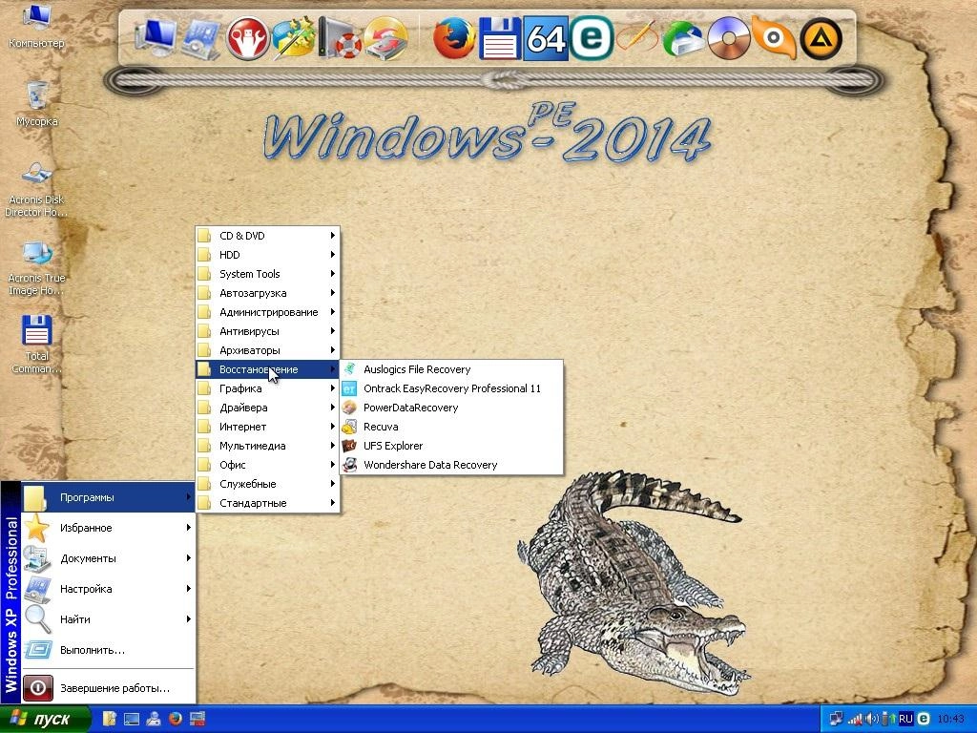The width and height of the screenshot is (977, 733).
Task: Click the blue floppy disk icon in the dock
Action: tap(500, 38)
